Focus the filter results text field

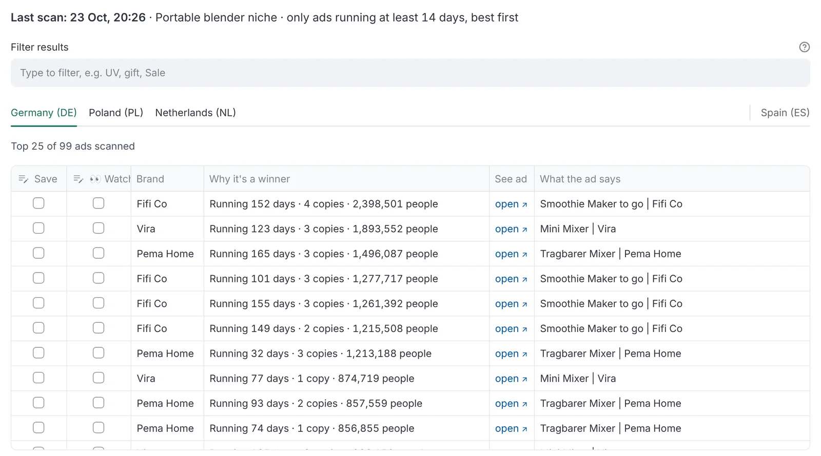[411, 73]
